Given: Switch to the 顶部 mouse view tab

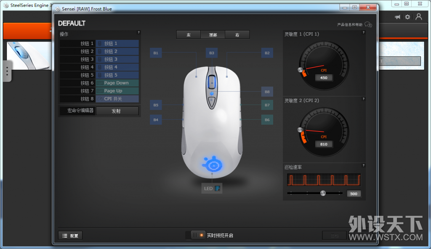Looking at the screenshot, I should pos(213,34).
